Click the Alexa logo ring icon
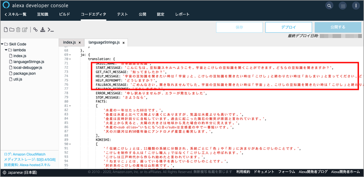 [x=6, y=5]
